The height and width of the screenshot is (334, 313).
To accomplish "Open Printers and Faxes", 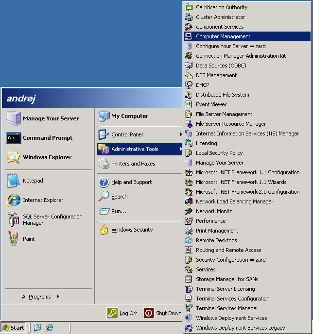I will (x=139, y=164).
